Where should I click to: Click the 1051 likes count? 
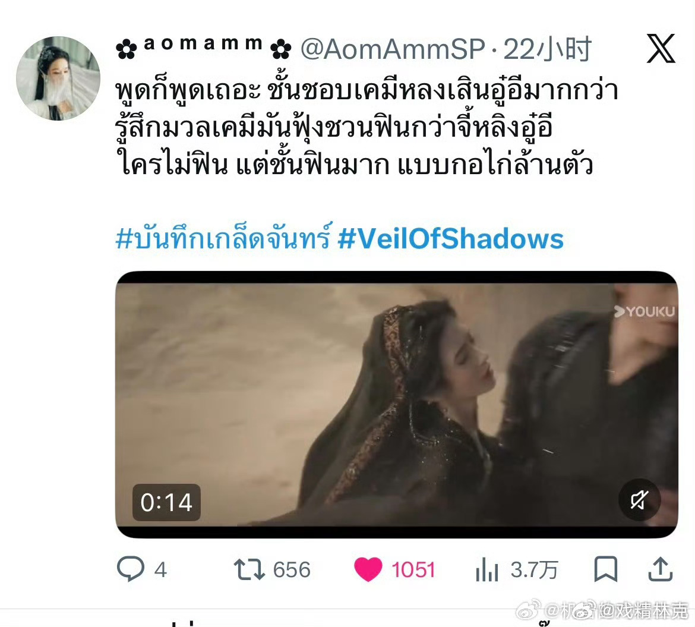tap(413, 570)
